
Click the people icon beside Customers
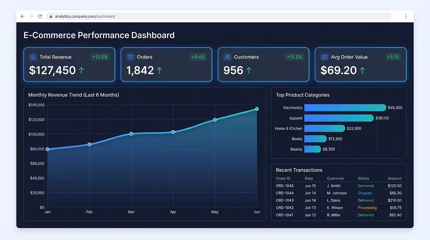tap(227, 57)
